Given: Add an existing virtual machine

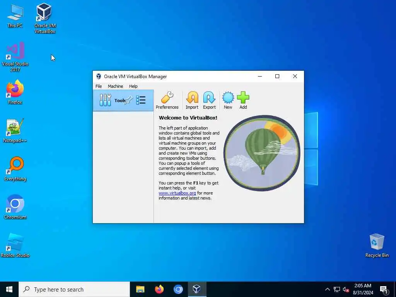Looking at the screenshot, I should 243,101.
